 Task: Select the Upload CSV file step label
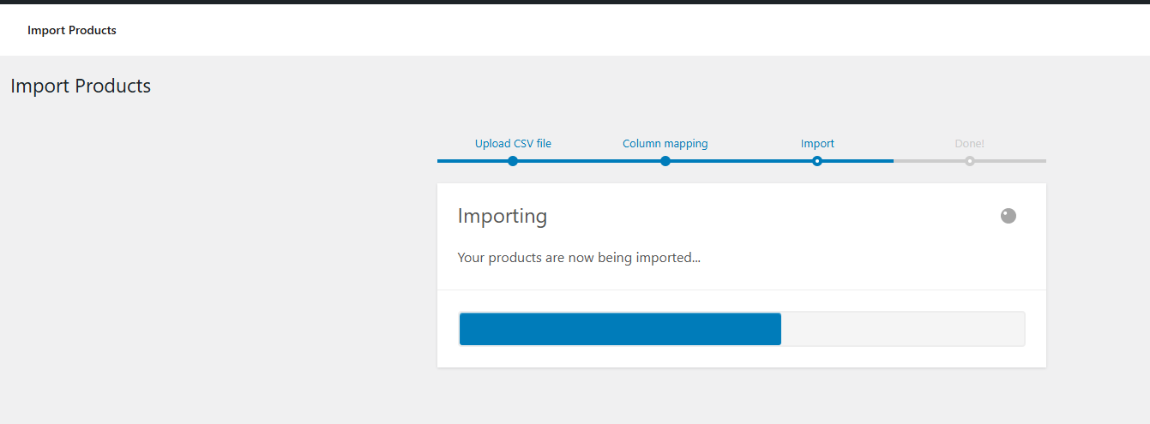click(513, 144)
